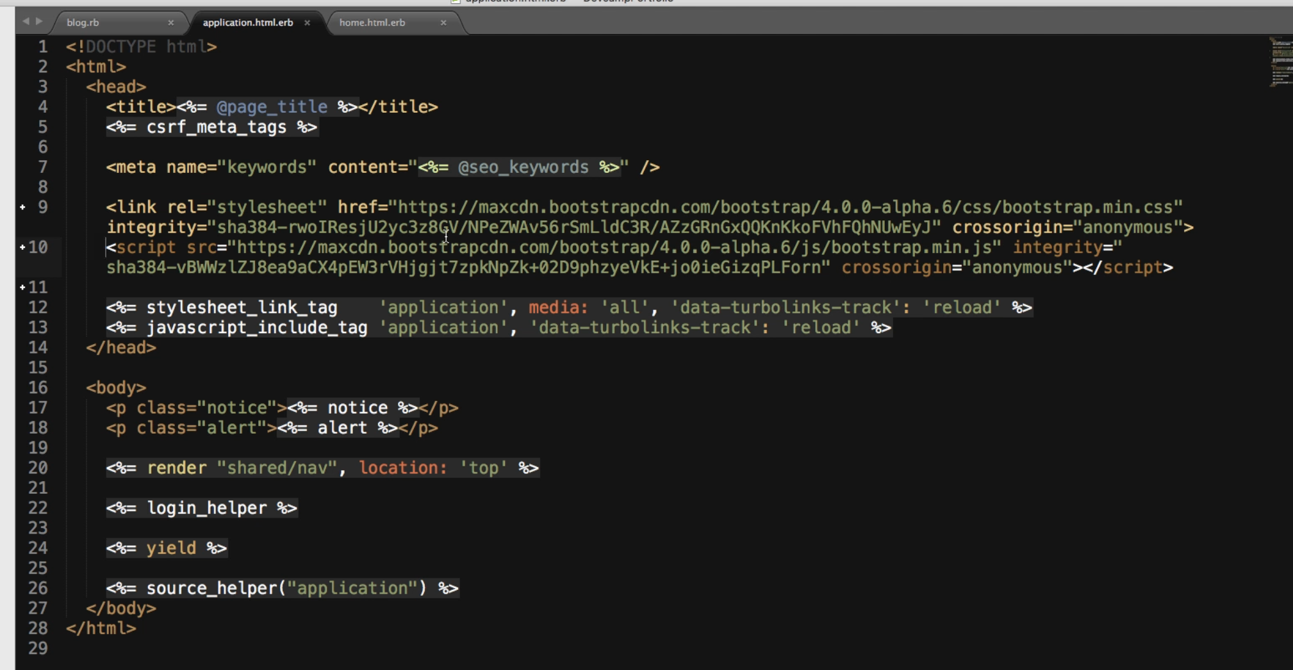The image size is (1293, 670).
Task: Select the application.html.erb tab
Action: pyautogui.click(x=248, y=22)
